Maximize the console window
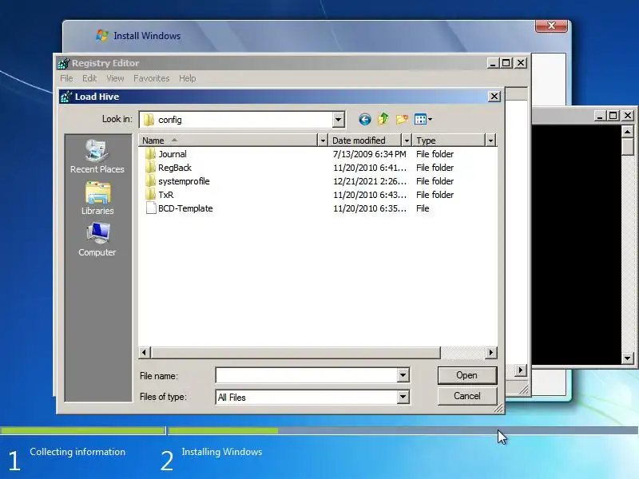Screen dimensions: 639x479 click(x=613, y=116)
